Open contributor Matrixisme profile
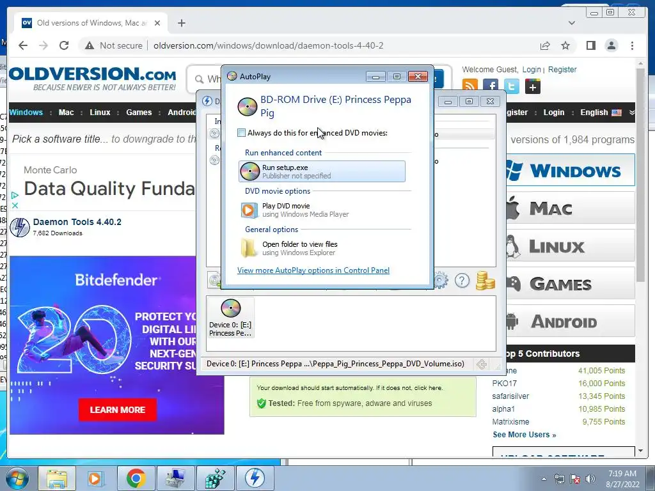The image size is (655, 491). point(510,422)
